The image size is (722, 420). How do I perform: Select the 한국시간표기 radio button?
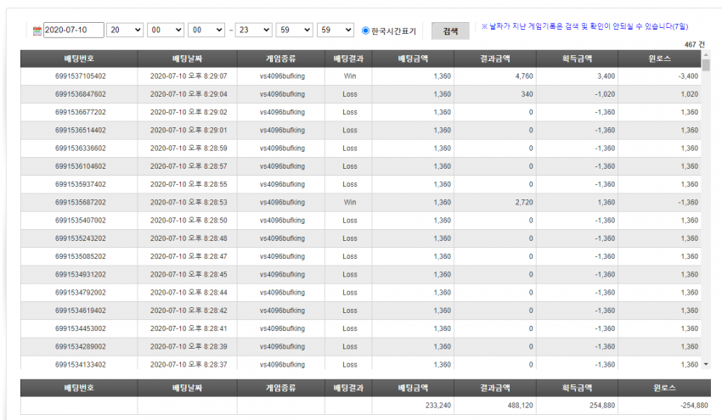(x=365, y=31)
